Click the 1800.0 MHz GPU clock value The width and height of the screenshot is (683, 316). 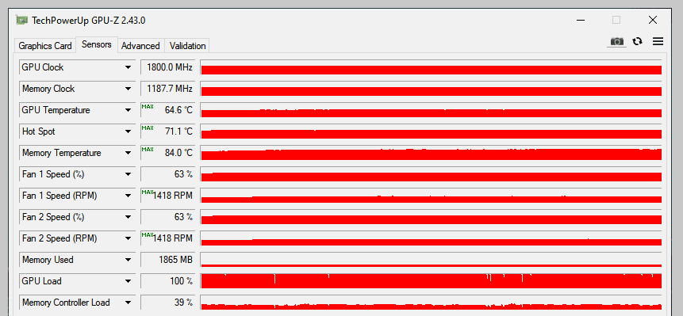pos(168,67)
